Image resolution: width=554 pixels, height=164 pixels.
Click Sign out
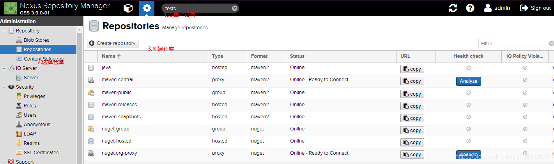click(x=535, y=8)
